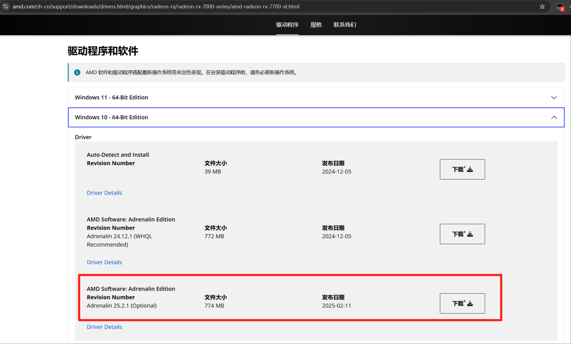This screenshot has width=571, height=344.
Task: Open Driver Details for Adrenalin 25.2.1
Action: (x=104, y=327)
